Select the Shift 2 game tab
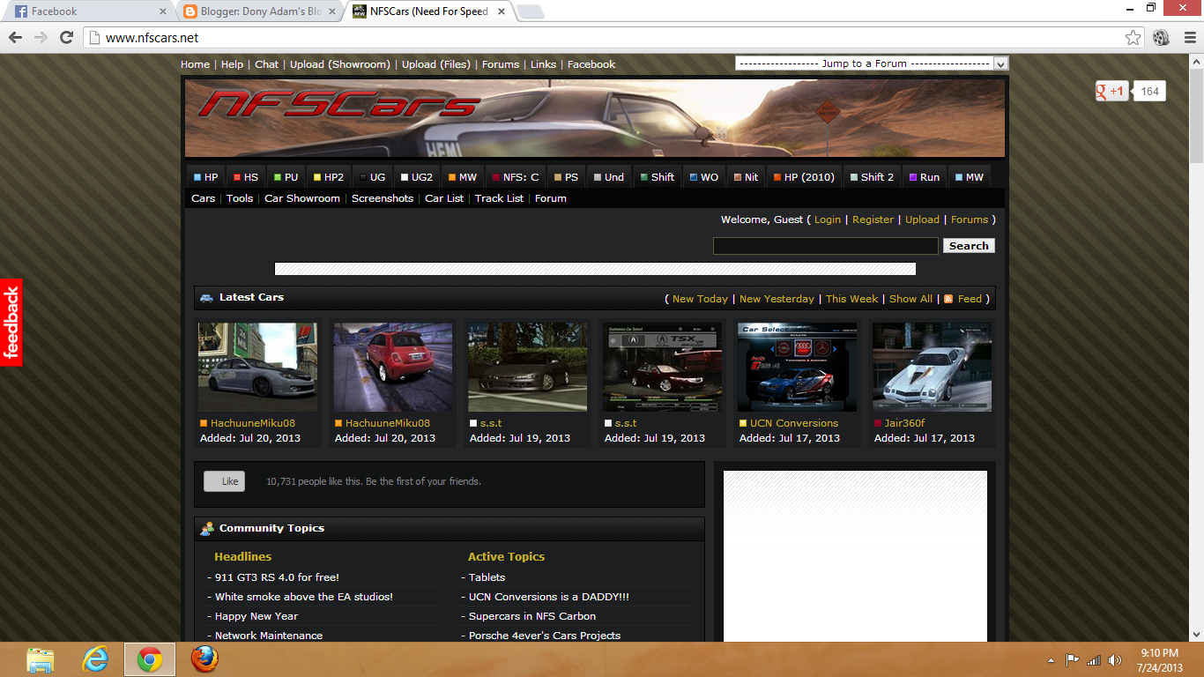1204x677 pixels. (872, 177)
